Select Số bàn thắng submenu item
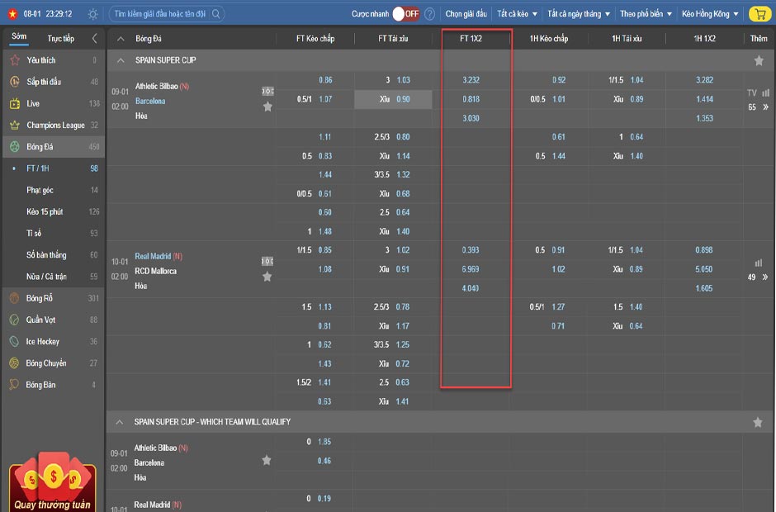The image size is (776, 512). (46, 255)
